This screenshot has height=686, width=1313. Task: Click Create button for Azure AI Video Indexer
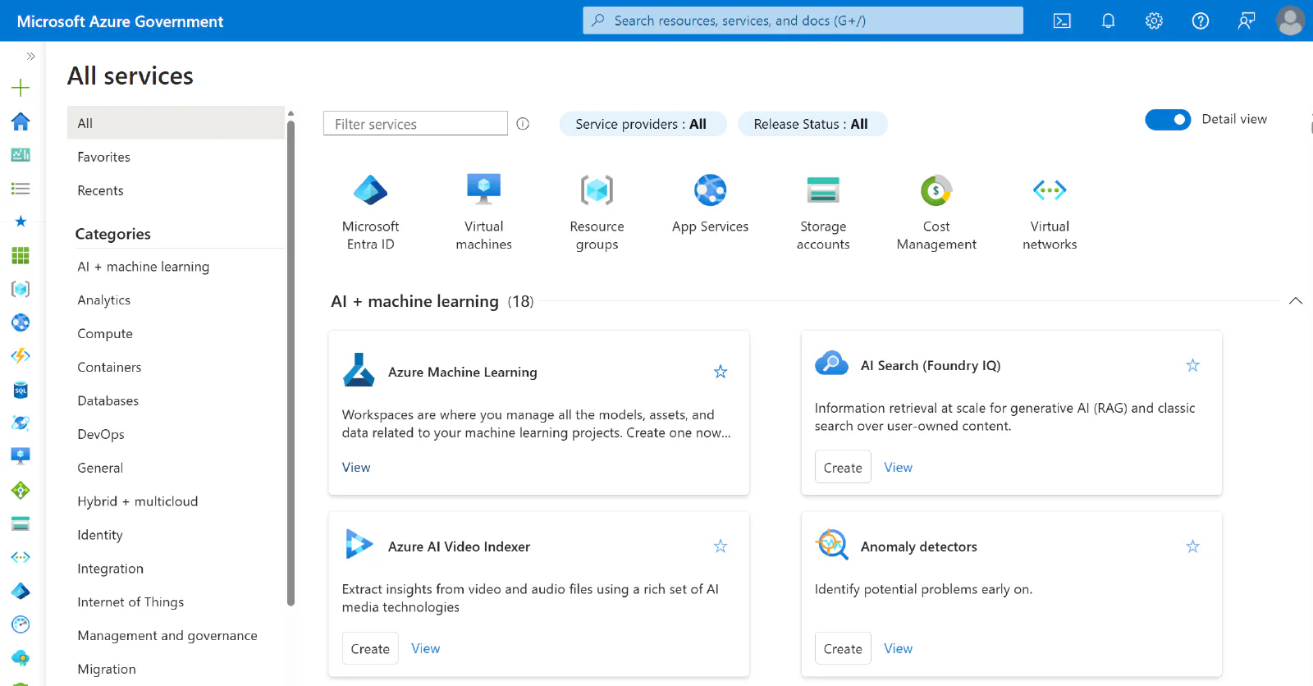tap(370, 648)
